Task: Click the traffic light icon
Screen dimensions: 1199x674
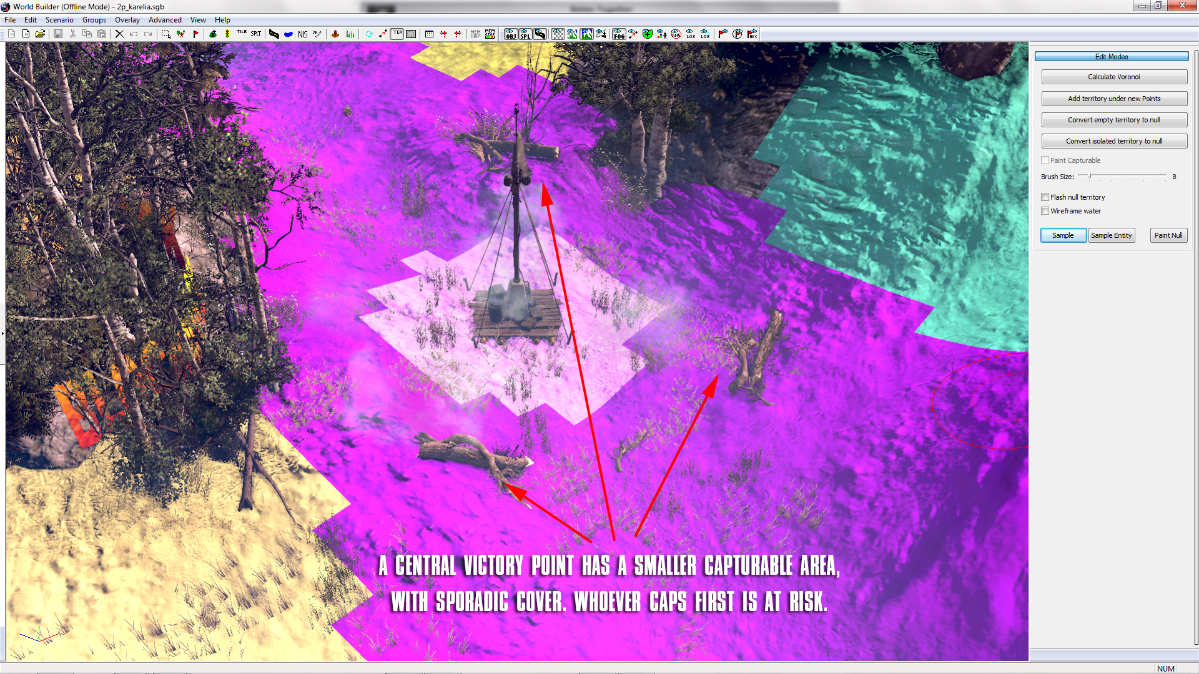Action: click(227, 34)
